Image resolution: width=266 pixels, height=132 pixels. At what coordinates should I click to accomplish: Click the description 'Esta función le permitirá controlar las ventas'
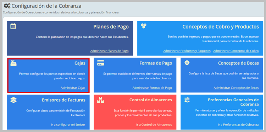tap(143, 113)
